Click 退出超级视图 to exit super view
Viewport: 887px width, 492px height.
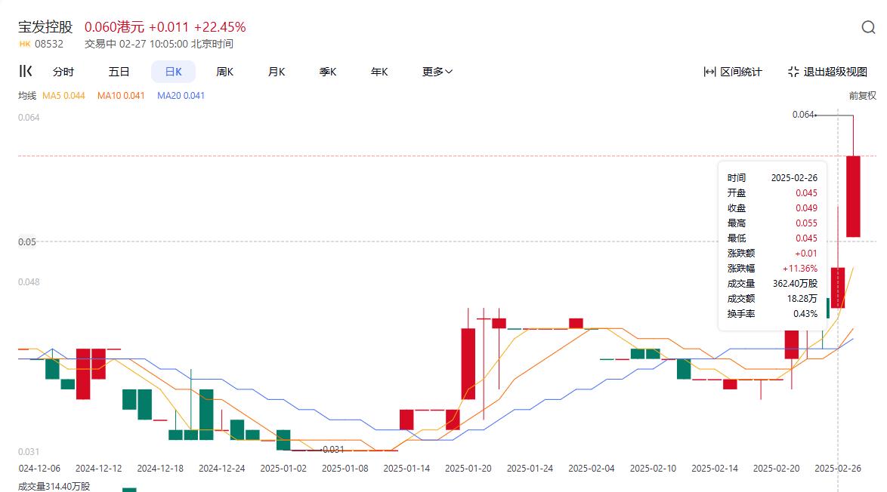pos(827,72)
